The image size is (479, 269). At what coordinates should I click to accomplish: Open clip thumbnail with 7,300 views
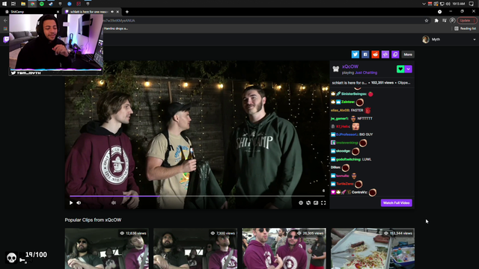click(195, 248)
